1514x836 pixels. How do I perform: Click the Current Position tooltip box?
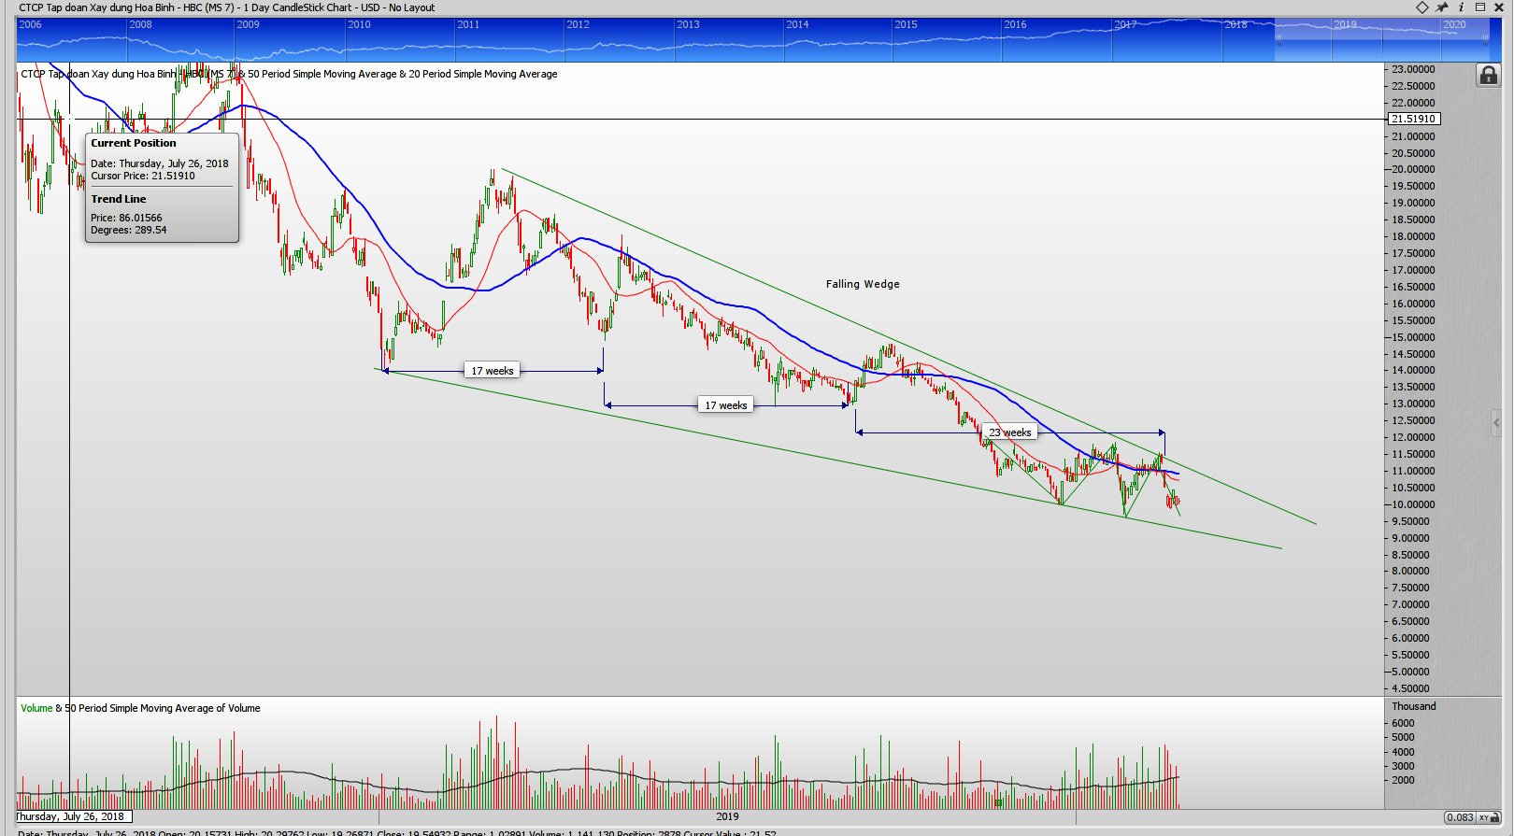(162, 187)
